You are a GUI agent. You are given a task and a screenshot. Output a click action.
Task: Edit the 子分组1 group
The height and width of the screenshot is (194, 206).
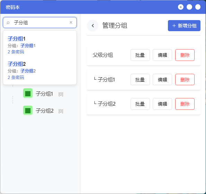pos(162,80)
